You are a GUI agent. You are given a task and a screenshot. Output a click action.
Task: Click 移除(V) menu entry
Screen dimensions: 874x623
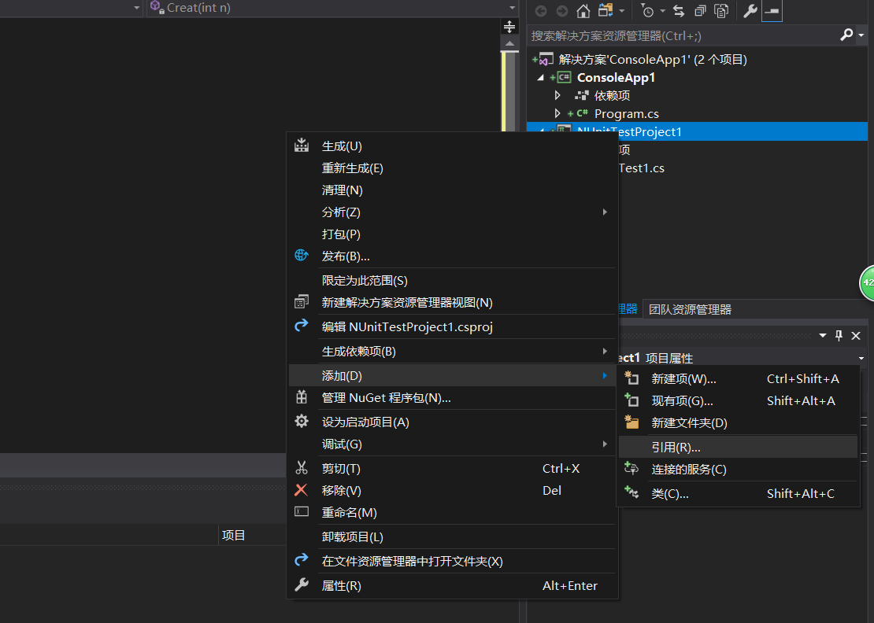pos(452,491)
